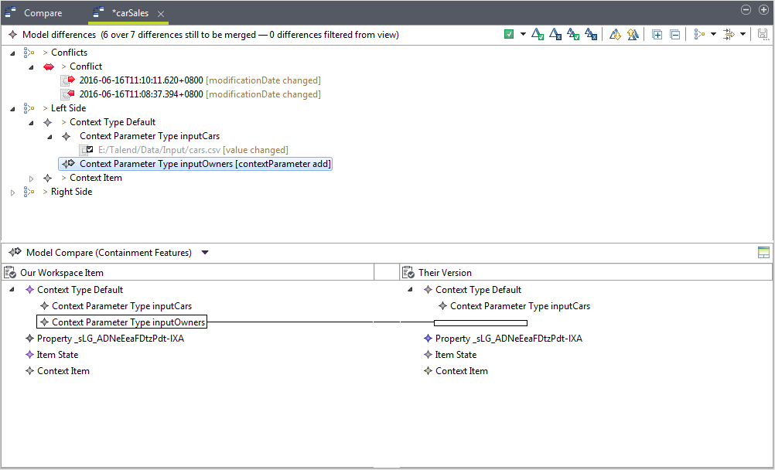This screenshot has height=470, width=775.
Task: Open the filters dropdown arrow
Action: tap(743, 34)
